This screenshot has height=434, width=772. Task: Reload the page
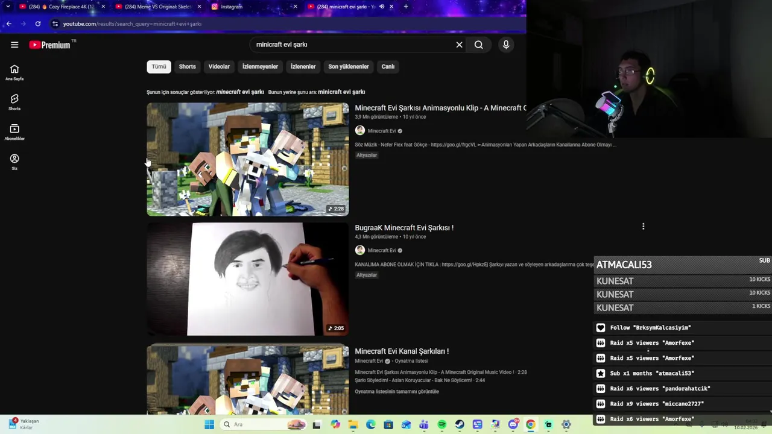(x=38, y=24)
